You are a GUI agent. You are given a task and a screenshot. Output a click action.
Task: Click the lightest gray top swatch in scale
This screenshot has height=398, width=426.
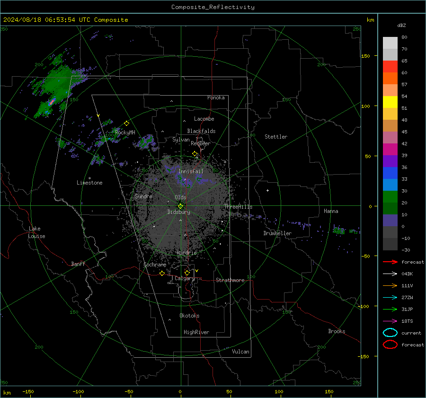click(x=390, y=43)
